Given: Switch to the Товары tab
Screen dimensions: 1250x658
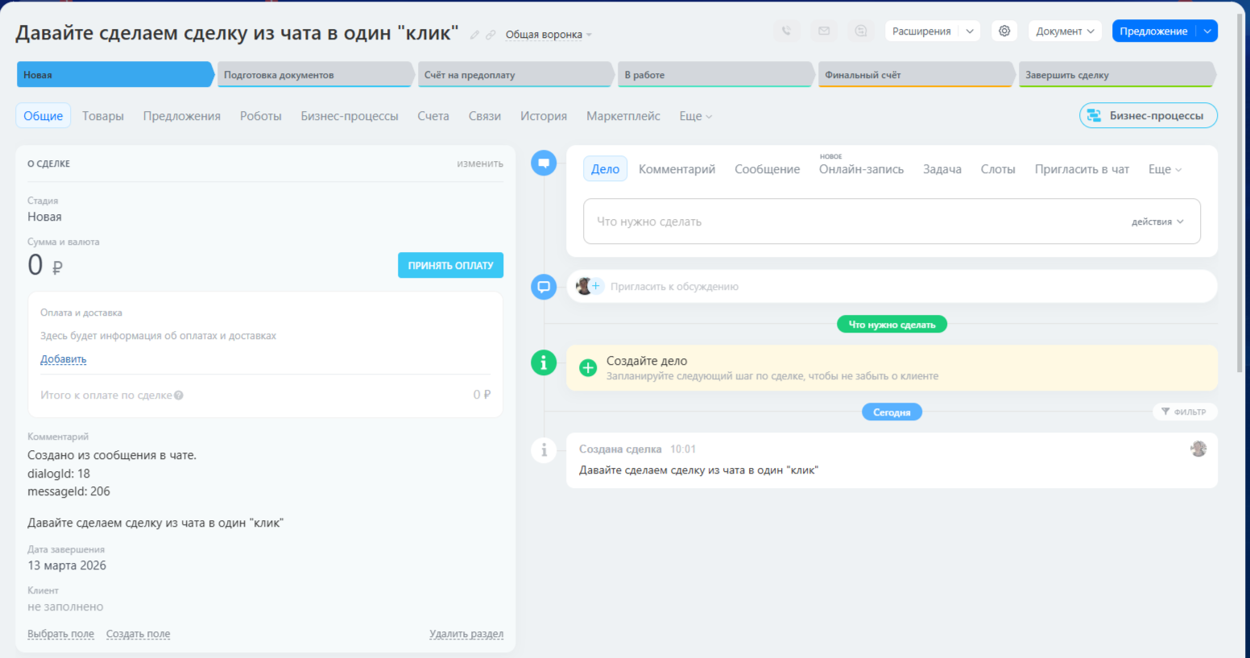Looking at the screenshot, I should [x=103, y=116].
